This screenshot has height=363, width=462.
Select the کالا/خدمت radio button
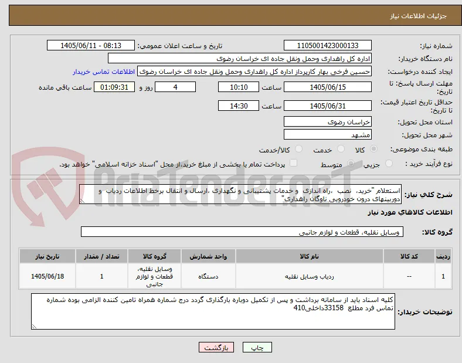(x=298, y=149)
